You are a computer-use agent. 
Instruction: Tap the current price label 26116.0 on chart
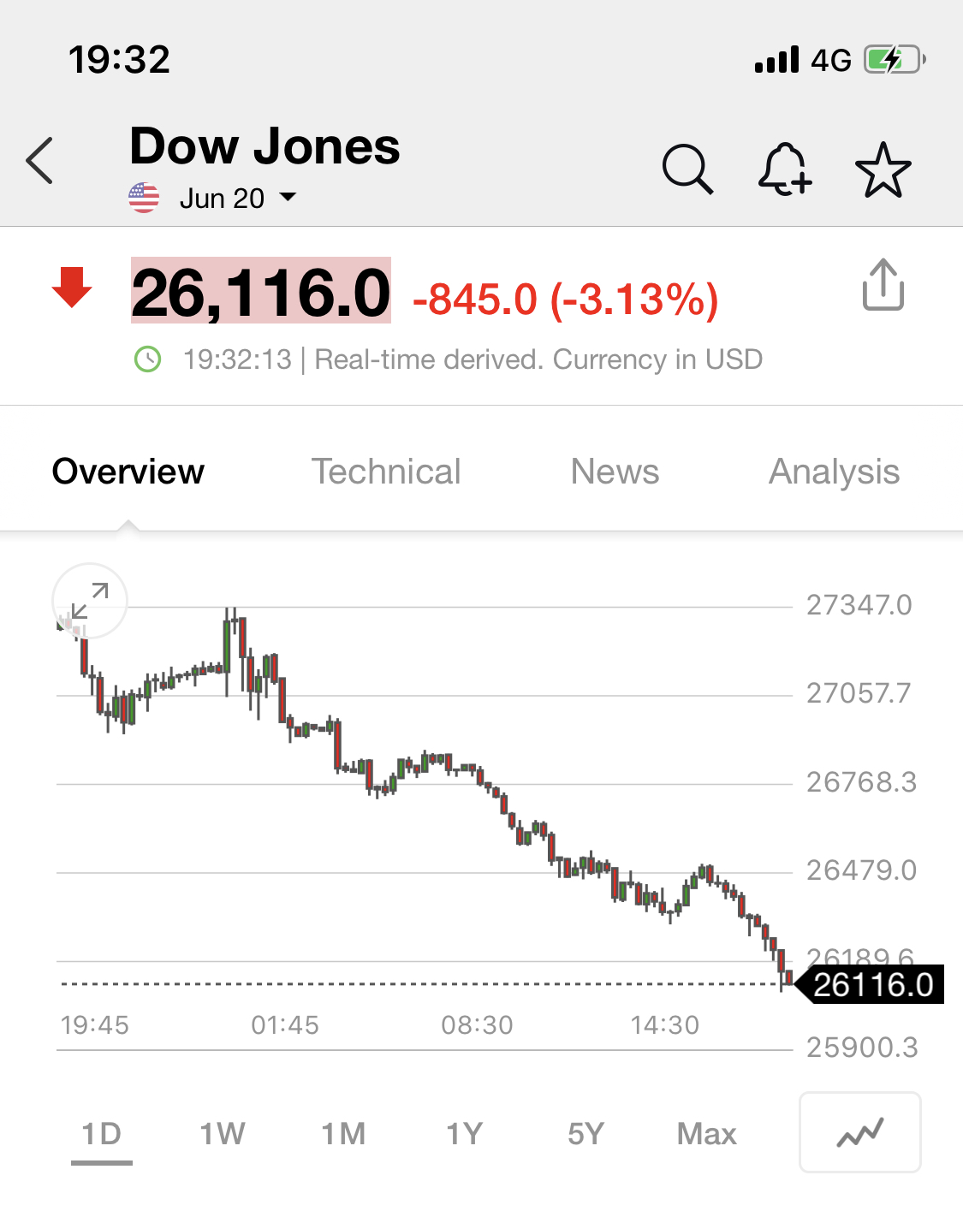(x=871, y=985)
